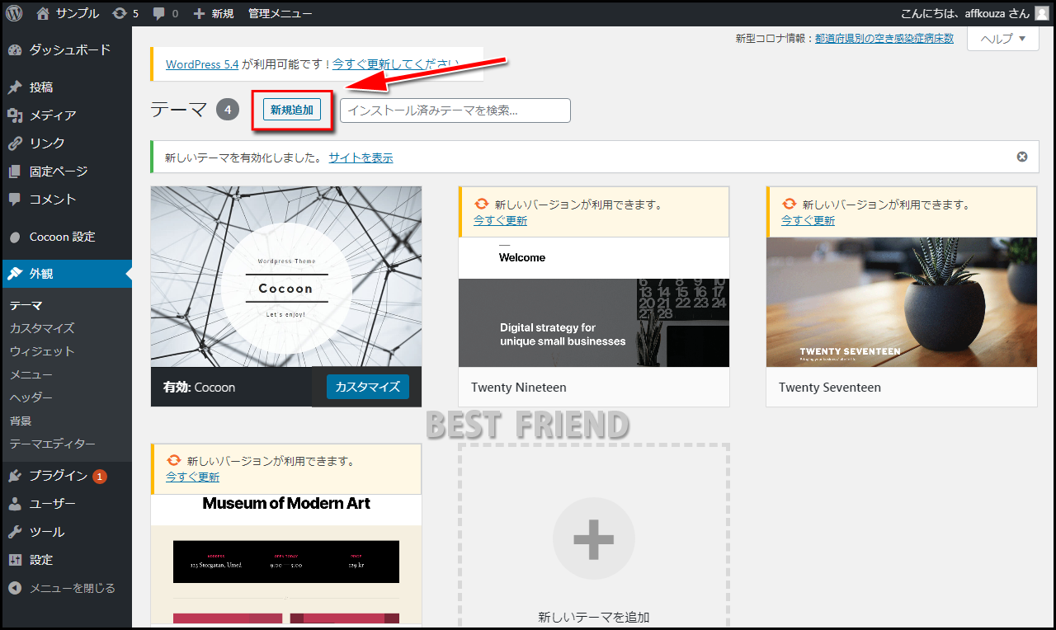
Task: Update Twenty Nineteen via 今すぐ更新
Action: pyautogui.click(x=500, y=220)
